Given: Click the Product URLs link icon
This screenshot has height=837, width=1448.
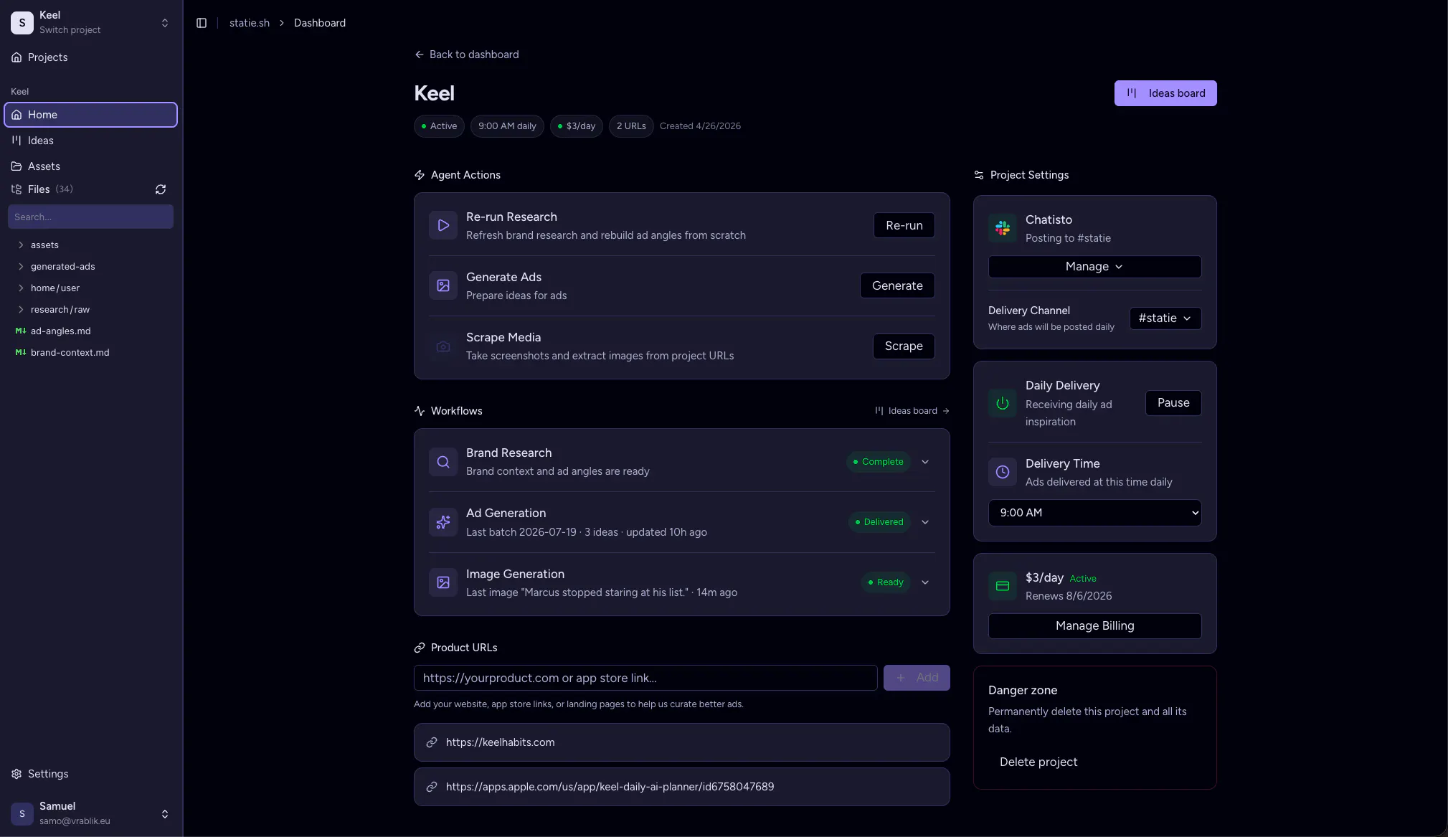Looking at the screenshot, I should [420, 648].
